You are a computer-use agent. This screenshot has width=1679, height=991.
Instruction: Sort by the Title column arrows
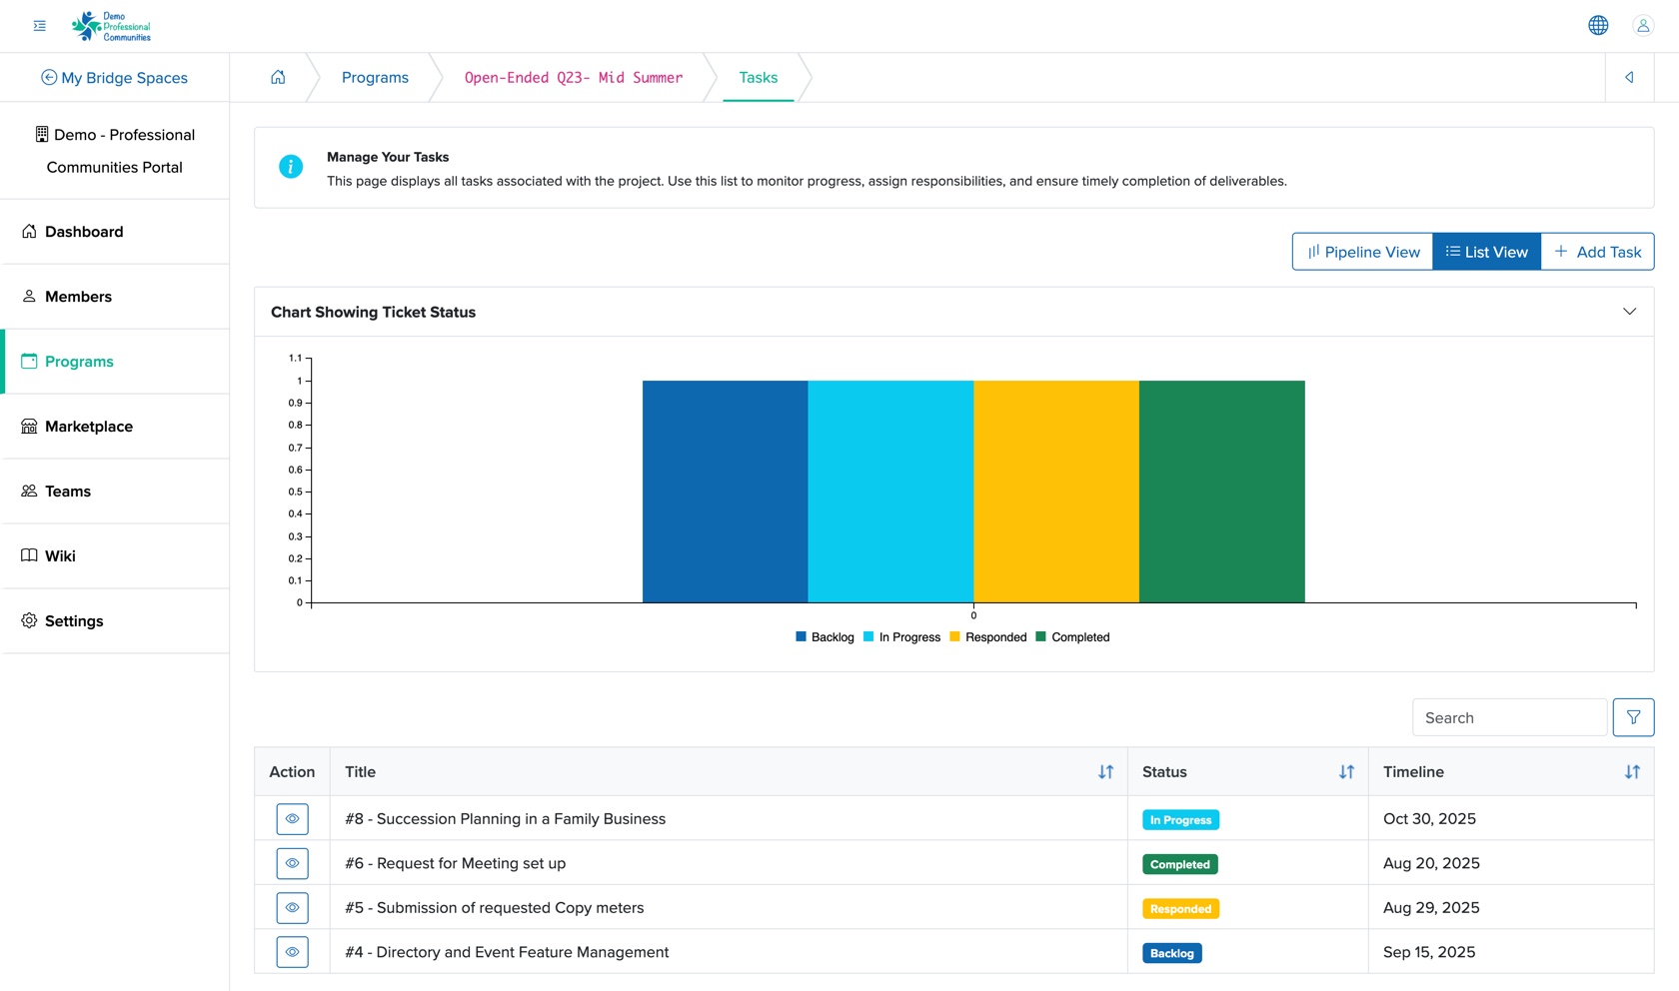pos(1105,772)
